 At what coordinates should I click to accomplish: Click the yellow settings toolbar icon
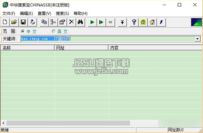tap(143, 22)
